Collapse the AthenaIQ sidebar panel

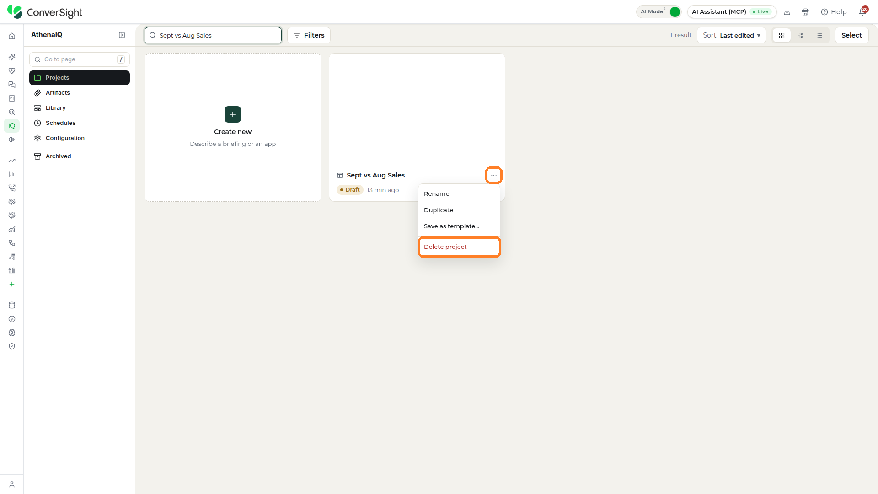click(122, 35)
